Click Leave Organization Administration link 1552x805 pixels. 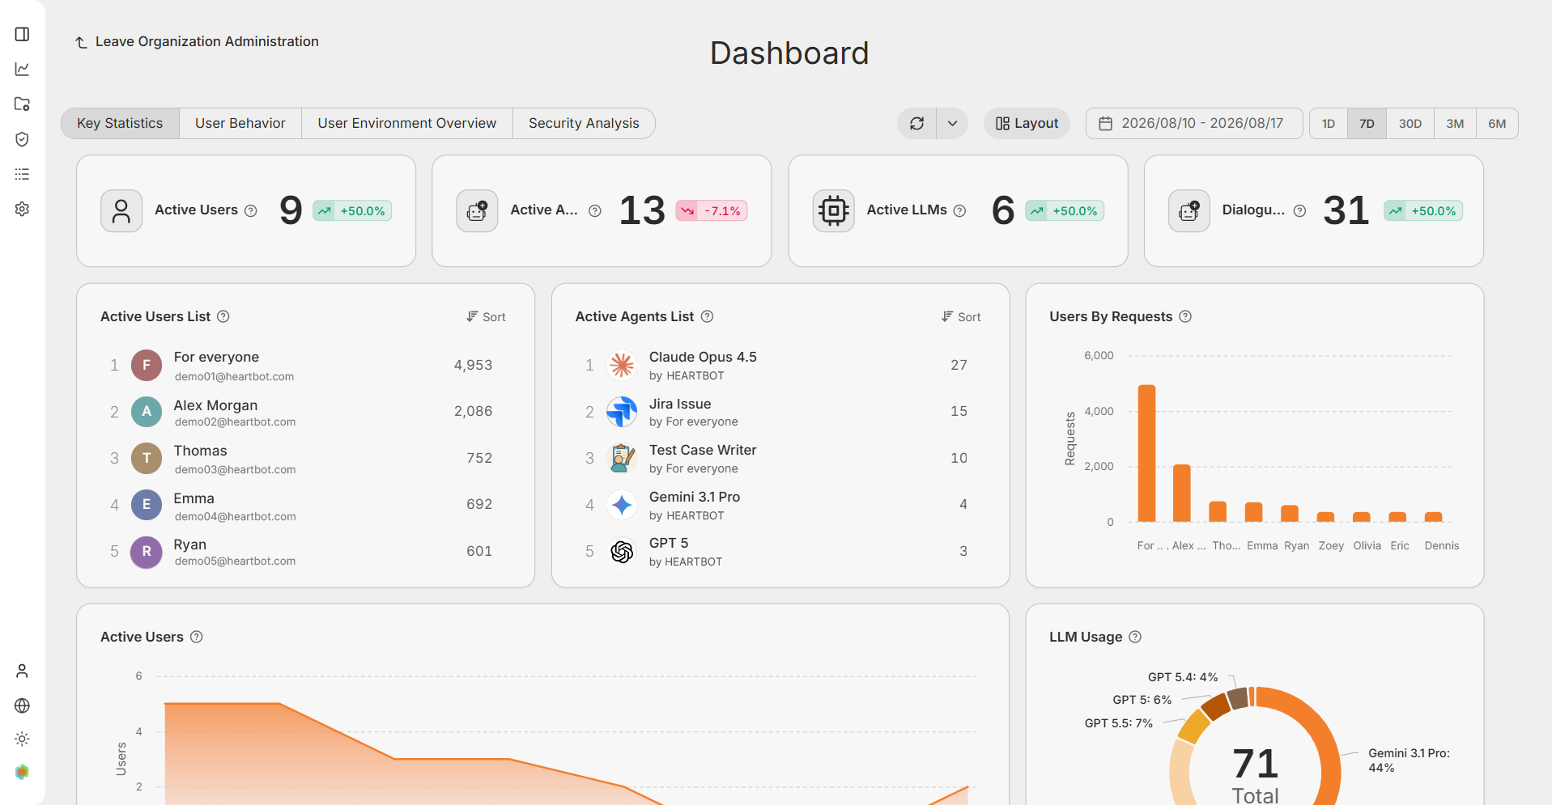[197, 41]
